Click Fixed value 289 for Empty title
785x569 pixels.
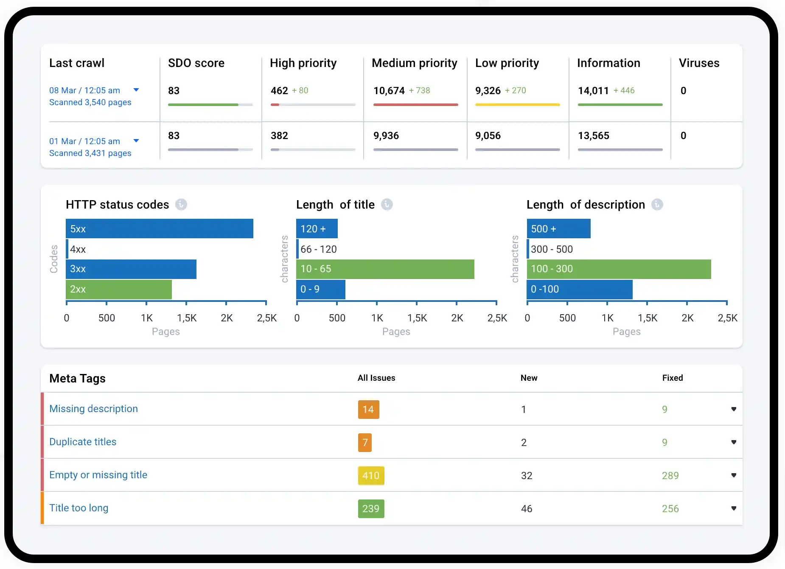pyautogui.click(x=670, y=475)
